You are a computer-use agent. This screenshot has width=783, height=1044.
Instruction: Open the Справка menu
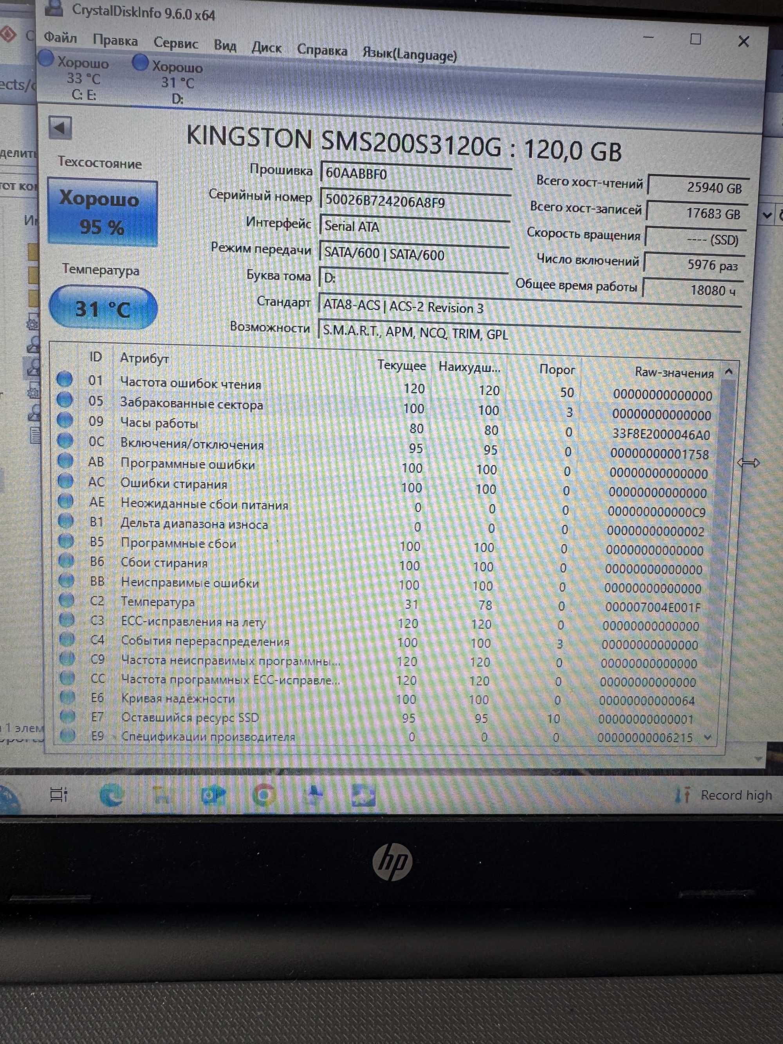coord(322,50)
